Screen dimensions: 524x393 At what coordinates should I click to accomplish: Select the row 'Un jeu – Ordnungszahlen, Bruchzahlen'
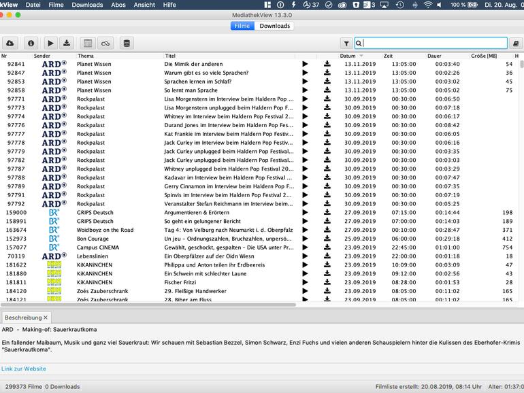(260, 239)
